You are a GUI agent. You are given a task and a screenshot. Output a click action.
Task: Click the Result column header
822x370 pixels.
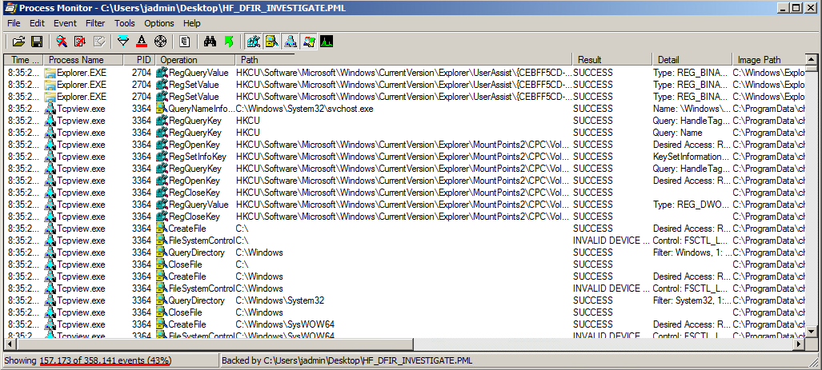coord(612,60)
